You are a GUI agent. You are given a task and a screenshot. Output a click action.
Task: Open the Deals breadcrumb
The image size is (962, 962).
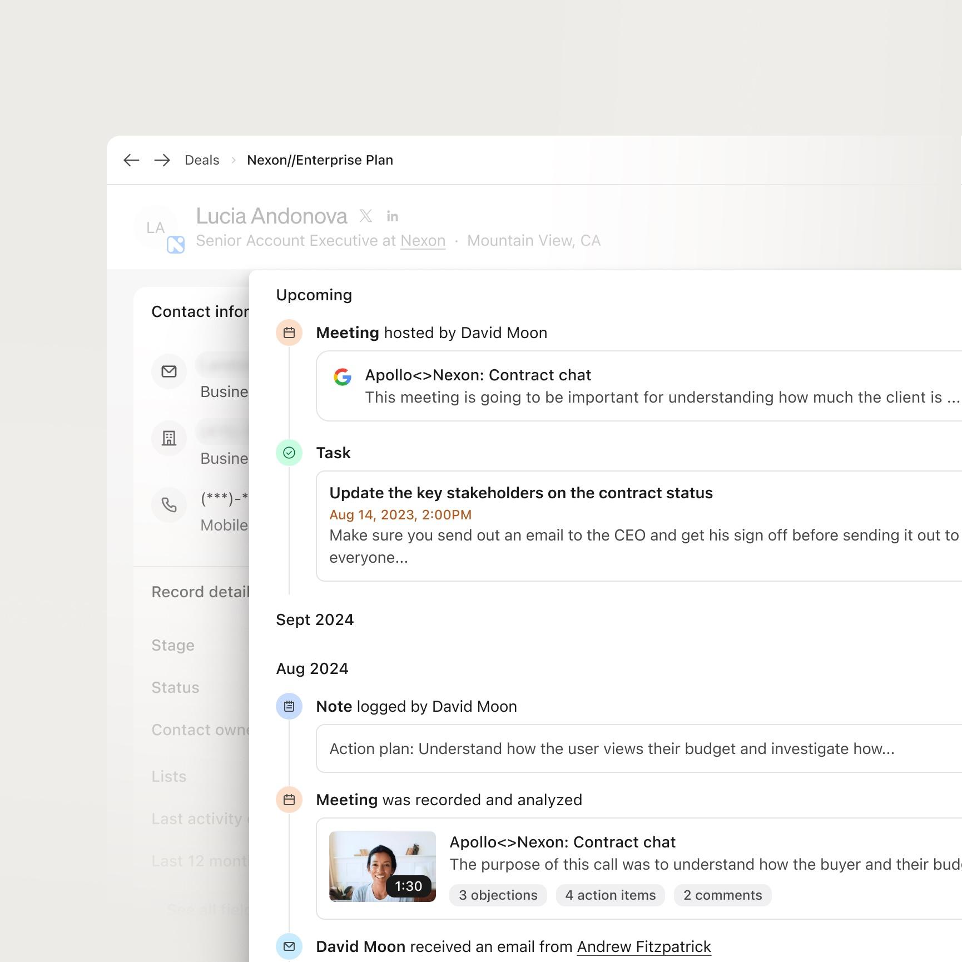click(x=202, y=160)
